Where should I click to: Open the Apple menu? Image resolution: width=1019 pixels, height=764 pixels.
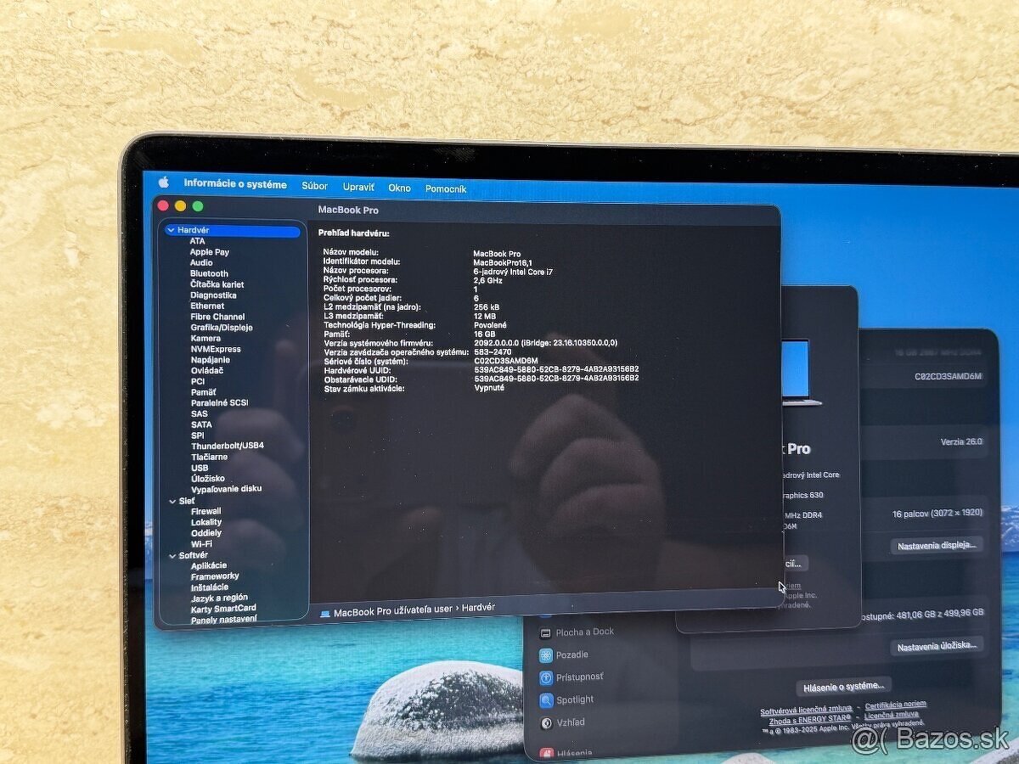click(x=161, y=183)
